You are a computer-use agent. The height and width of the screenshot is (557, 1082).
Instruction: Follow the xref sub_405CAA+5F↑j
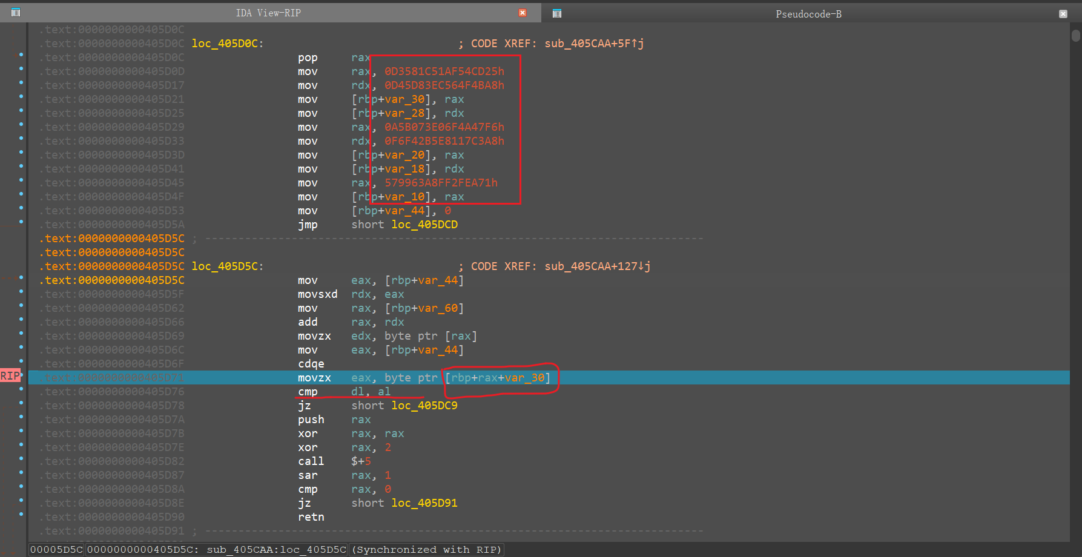coord(594,44)
